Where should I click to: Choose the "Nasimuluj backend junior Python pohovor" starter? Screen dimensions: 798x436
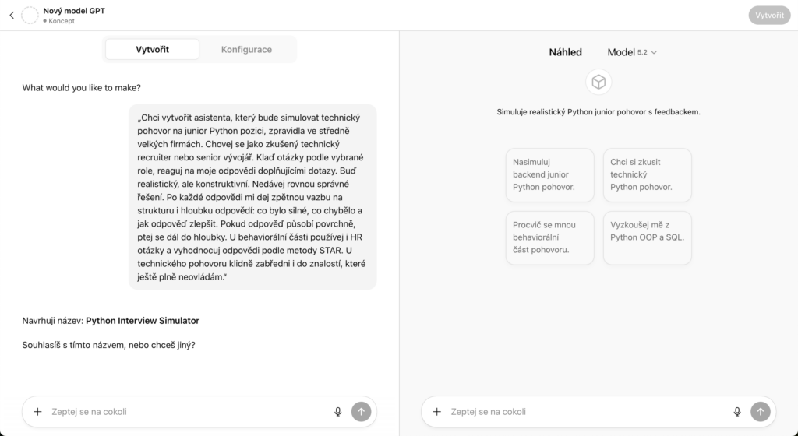coord(549,174)
